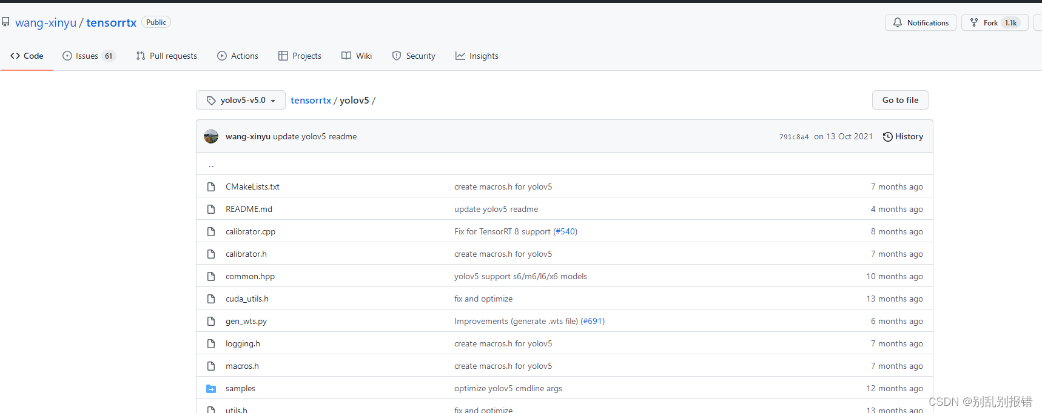
Task: Open commit History
Action: click(903, 137)
